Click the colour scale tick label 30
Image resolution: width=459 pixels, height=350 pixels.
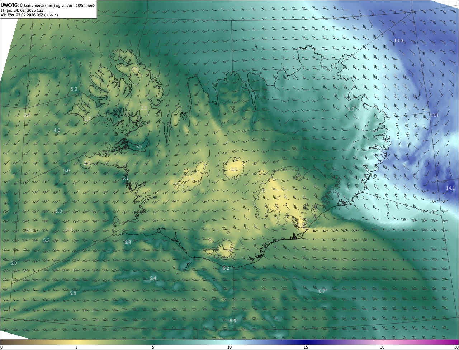point(382,347)
